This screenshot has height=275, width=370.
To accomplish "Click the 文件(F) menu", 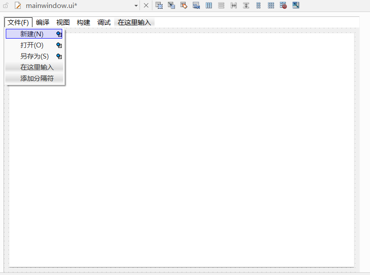I will (x=18, y=23).
